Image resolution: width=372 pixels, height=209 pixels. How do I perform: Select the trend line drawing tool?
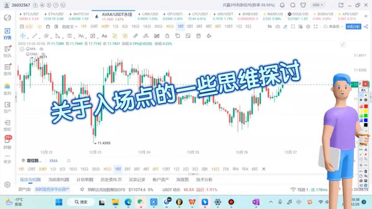35,36
